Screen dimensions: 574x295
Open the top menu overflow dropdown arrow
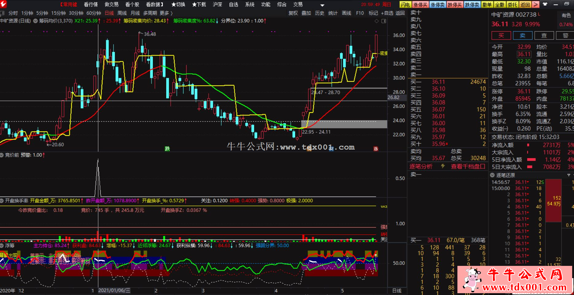coord(322,5)
